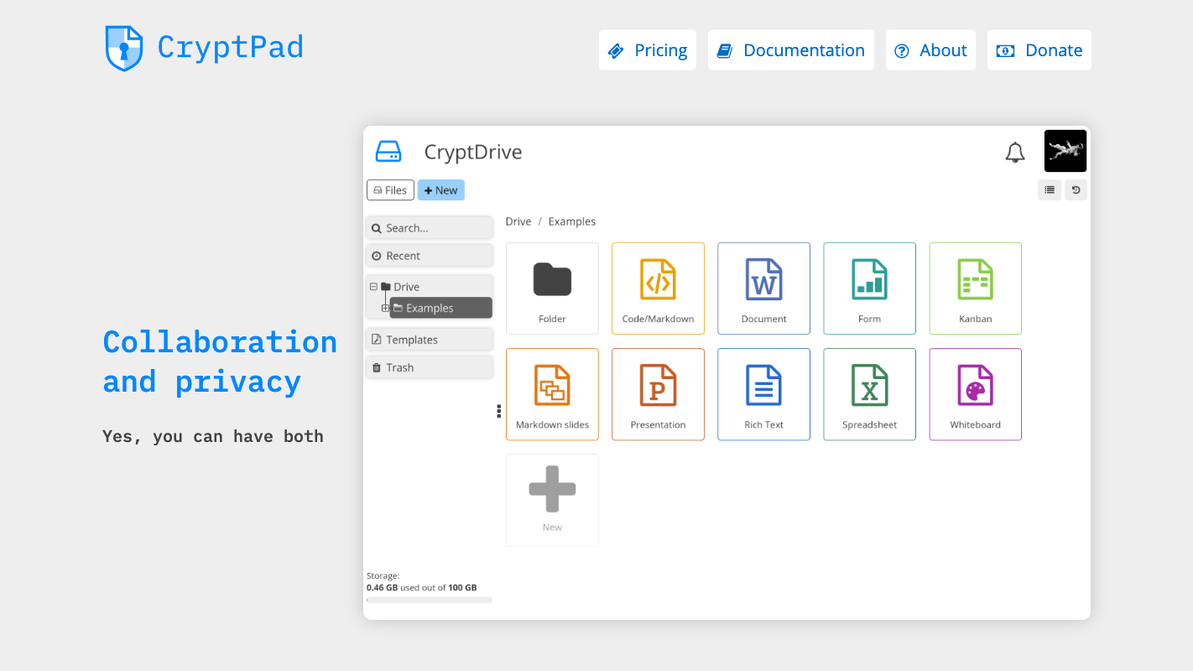Open the New pad menu
Screen dimensions: 1193x671
click(x=441, y=190)
